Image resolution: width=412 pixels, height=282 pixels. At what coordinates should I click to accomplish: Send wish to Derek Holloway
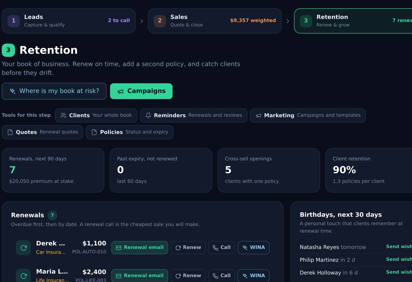pos(399,272)
